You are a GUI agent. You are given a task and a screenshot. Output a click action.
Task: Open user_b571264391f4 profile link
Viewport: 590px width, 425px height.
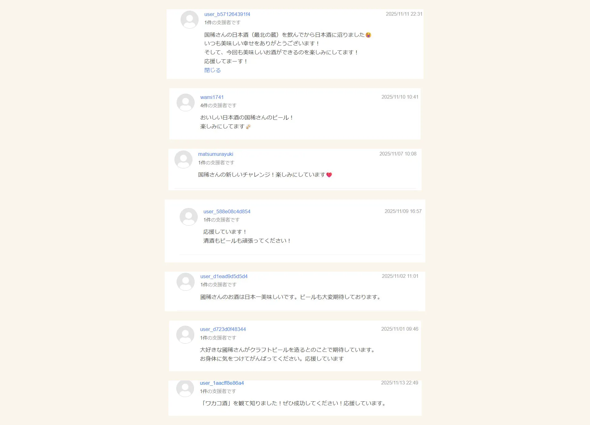click(x=227, y=14)
